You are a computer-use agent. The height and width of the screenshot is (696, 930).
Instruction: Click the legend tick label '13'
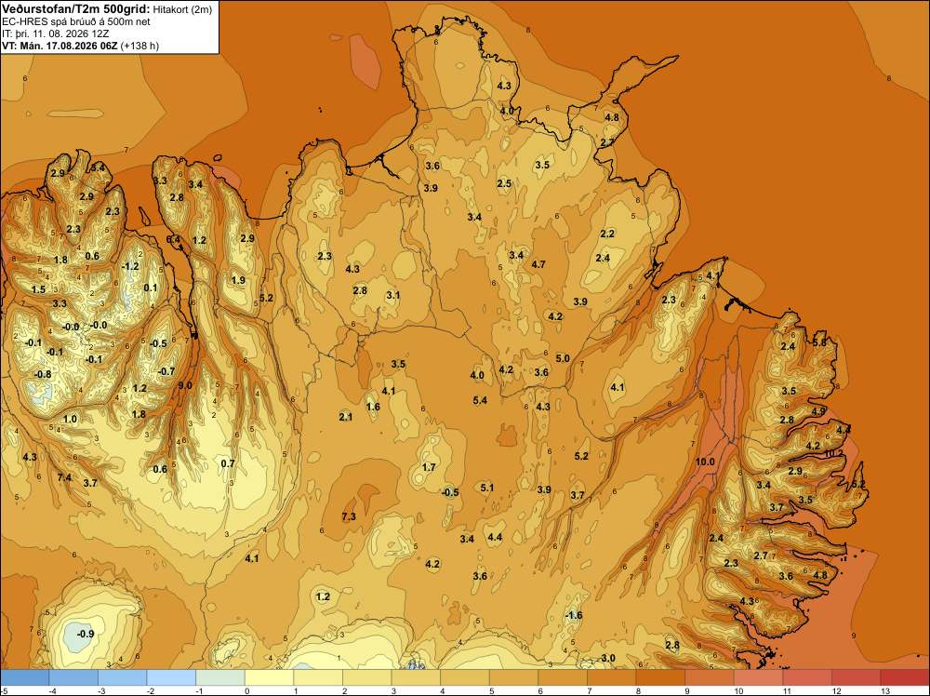tap(885, 690)
